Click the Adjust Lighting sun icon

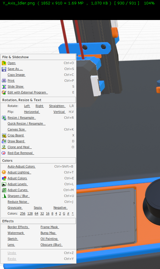(4, 172)
